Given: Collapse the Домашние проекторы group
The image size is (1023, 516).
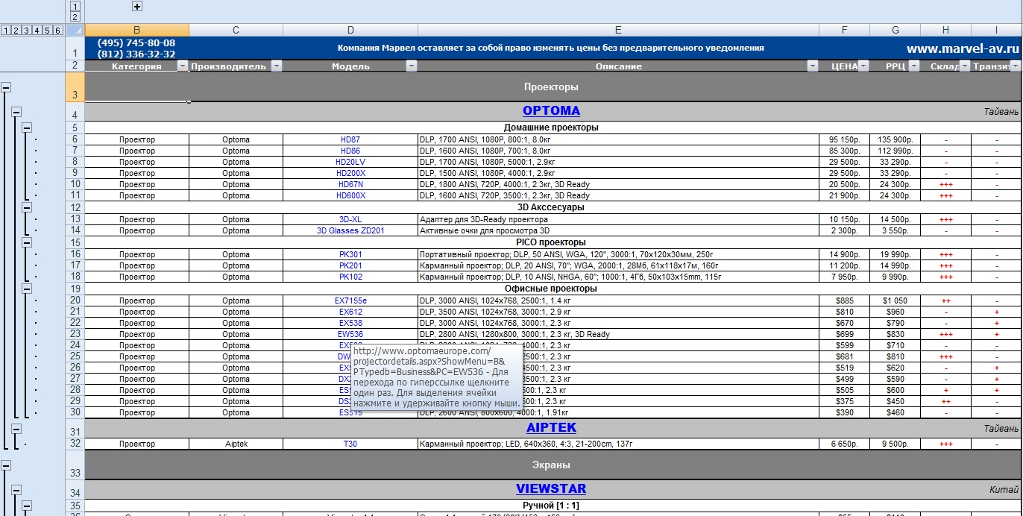Looking at the screenshot, I should [x=27, y=128].
